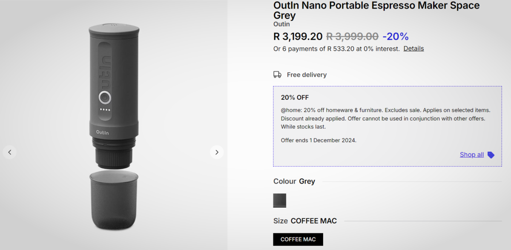Click the 6 payments instalment text

click(336, 49)
